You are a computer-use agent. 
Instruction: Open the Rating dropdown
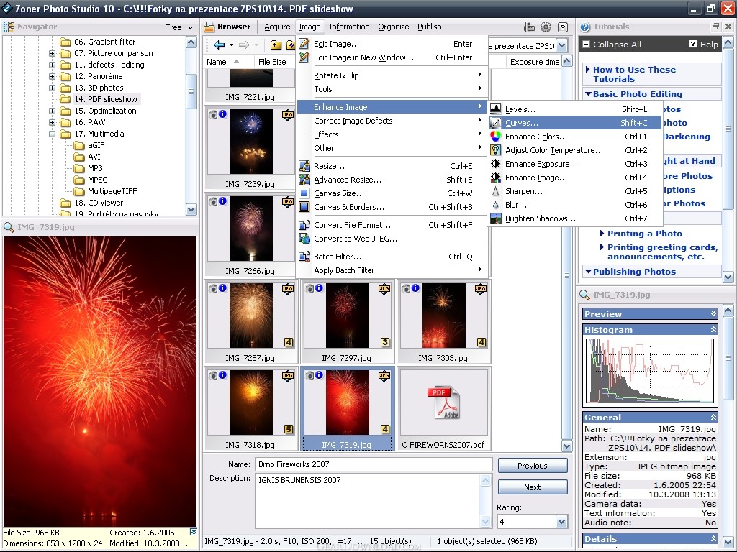(561, 522)
